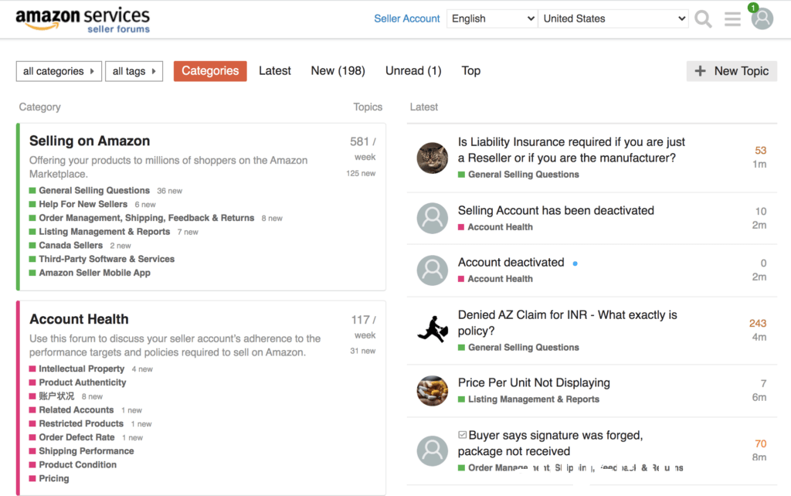Open topic Selling Account has been deactivated
Screen dimensions: 791x496
556,210
